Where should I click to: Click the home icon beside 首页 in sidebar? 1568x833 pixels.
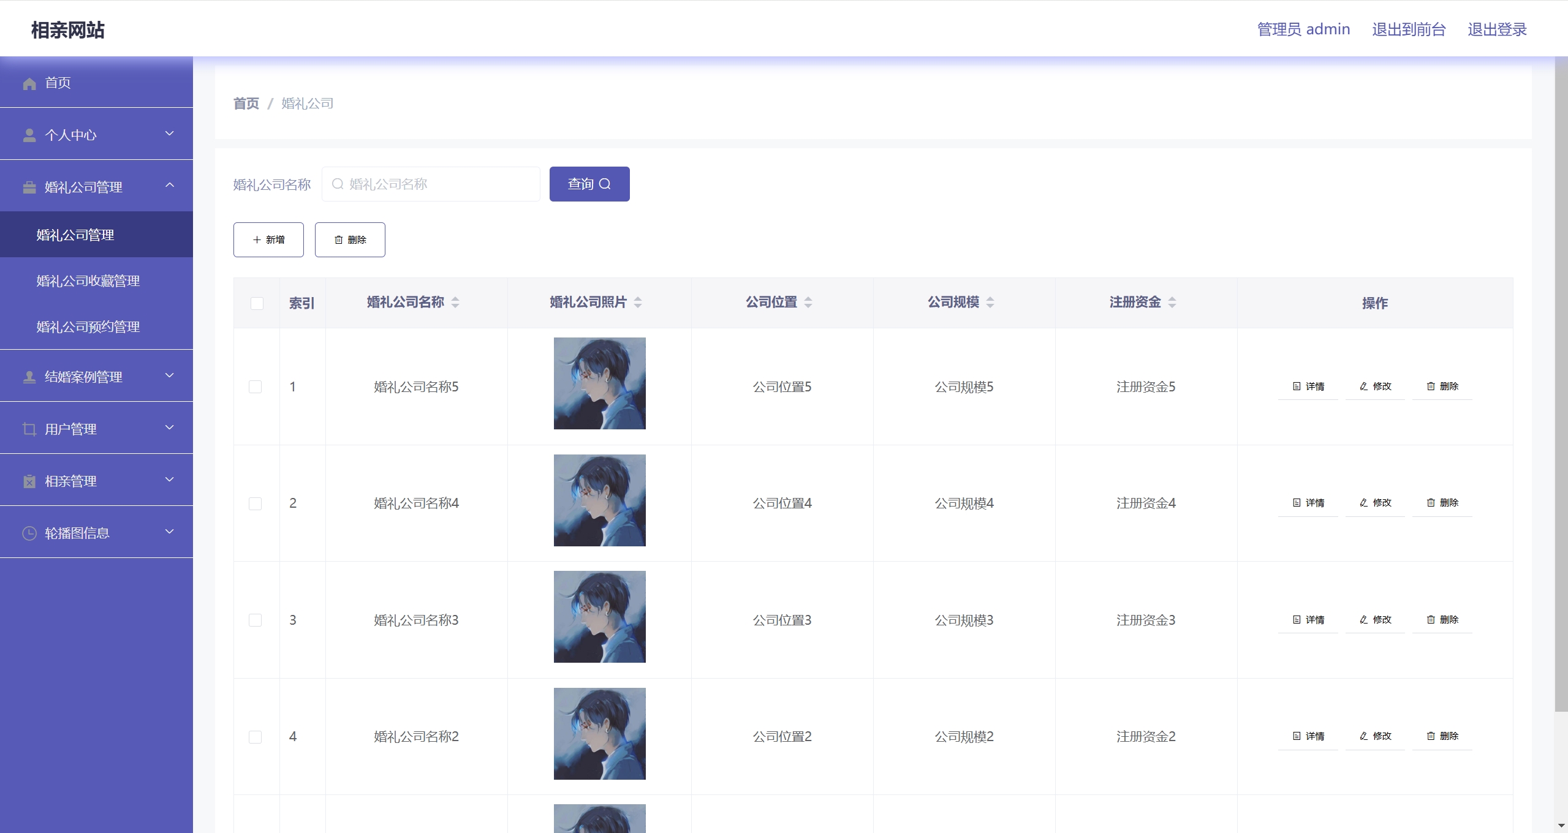(29, 83)
